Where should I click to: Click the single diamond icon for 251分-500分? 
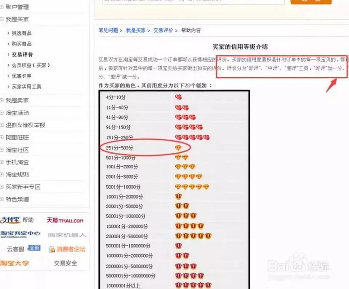coord(178,147)
